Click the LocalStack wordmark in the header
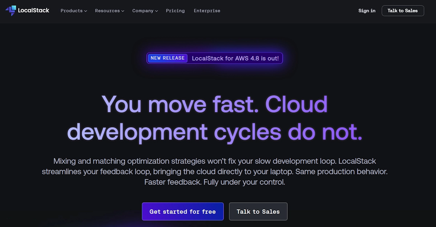The height and width of the screenshot is (227, 436). (x=33, y=11)
